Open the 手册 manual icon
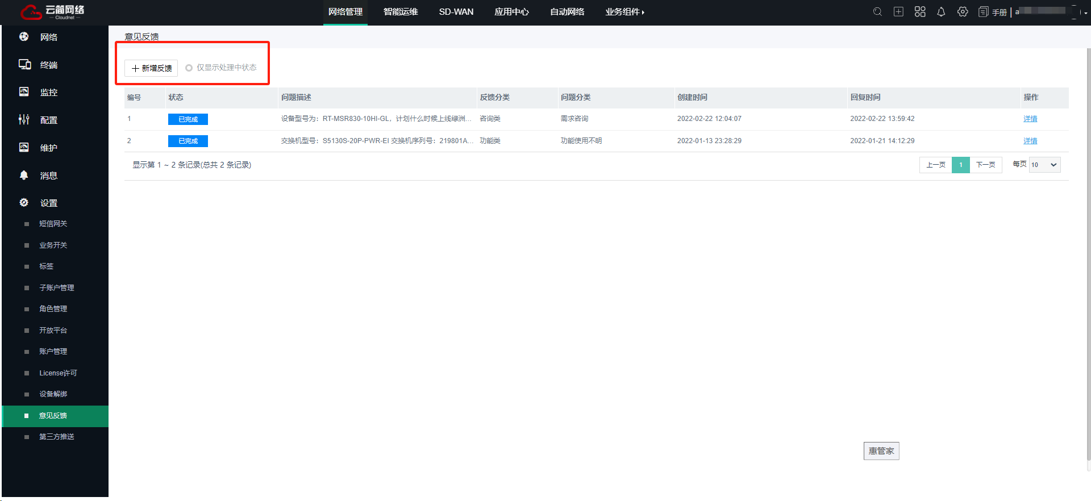This screenshot has width=1091, height=501. [984, 12]
